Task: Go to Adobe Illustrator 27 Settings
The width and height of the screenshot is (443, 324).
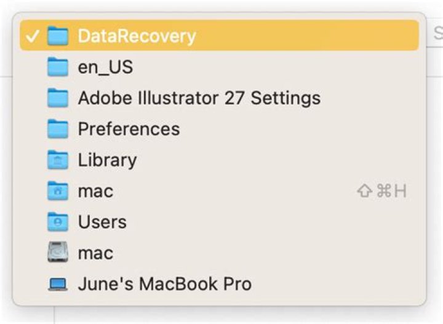Action: point(199,98)
